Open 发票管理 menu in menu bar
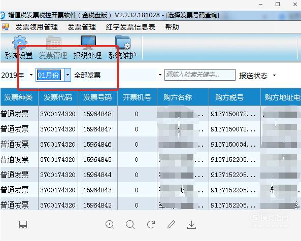The width and height of the screenshot is (301, 241). point(82,27)
